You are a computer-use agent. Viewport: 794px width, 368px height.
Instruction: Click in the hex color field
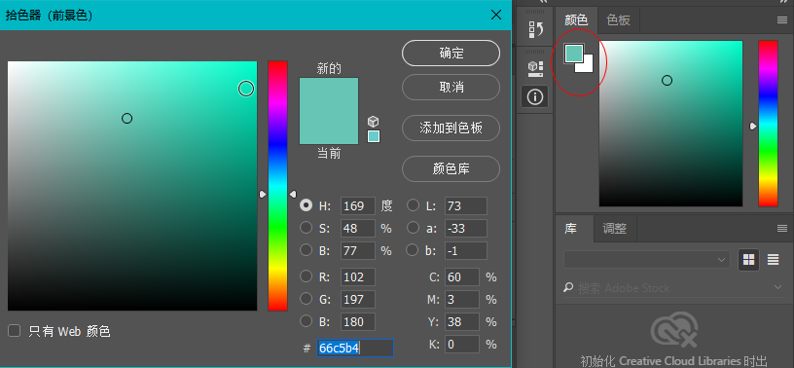pos(355,349)
